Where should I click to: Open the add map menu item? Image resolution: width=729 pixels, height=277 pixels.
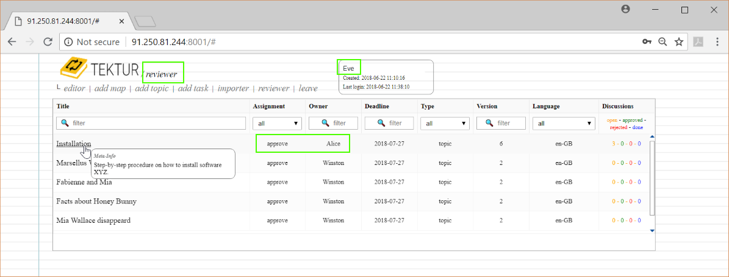110,88
